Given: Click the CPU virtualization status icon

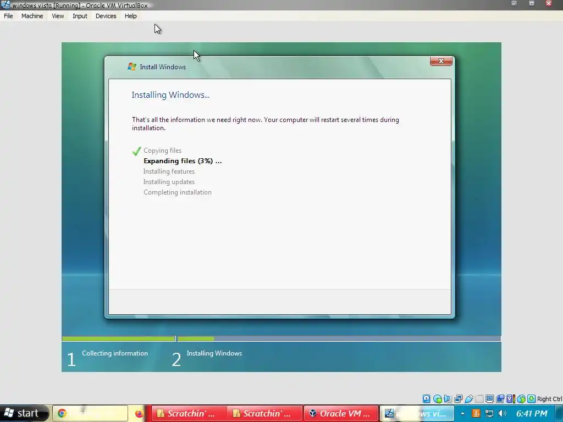Looking at the screenshot, I should 511,399.
